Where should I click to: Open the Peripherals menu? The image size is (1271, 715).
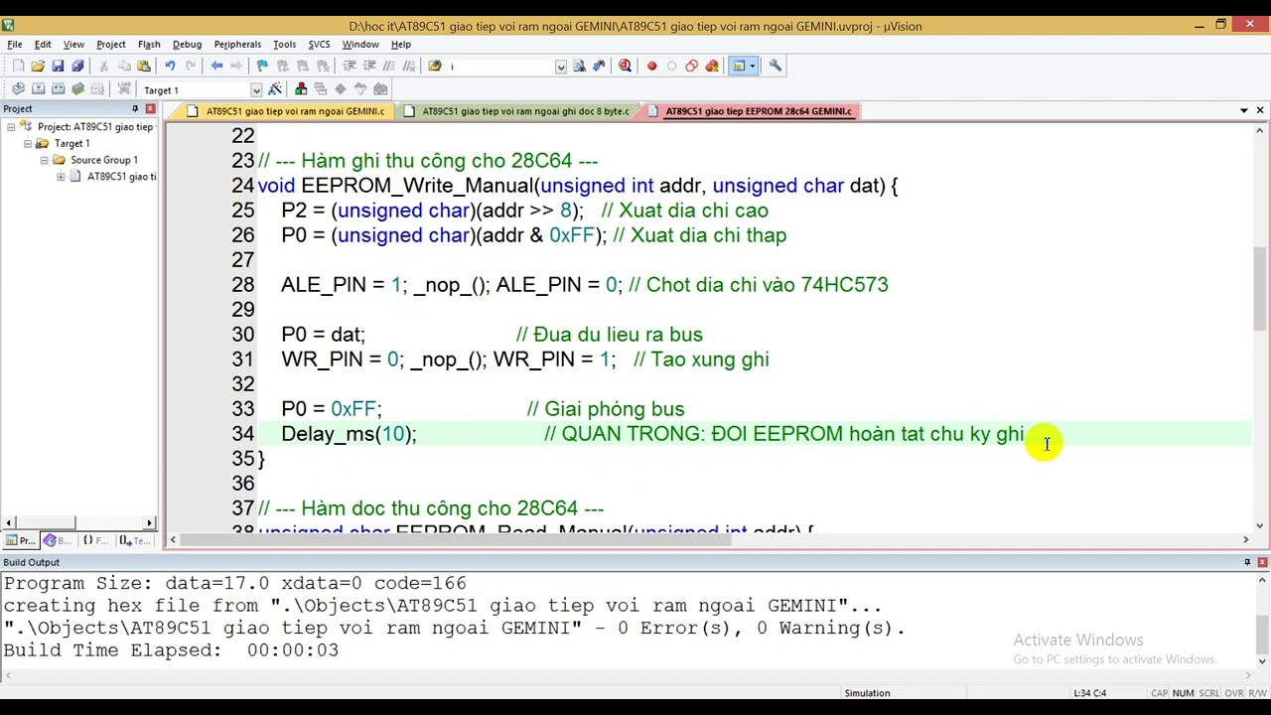click(237, 44)
